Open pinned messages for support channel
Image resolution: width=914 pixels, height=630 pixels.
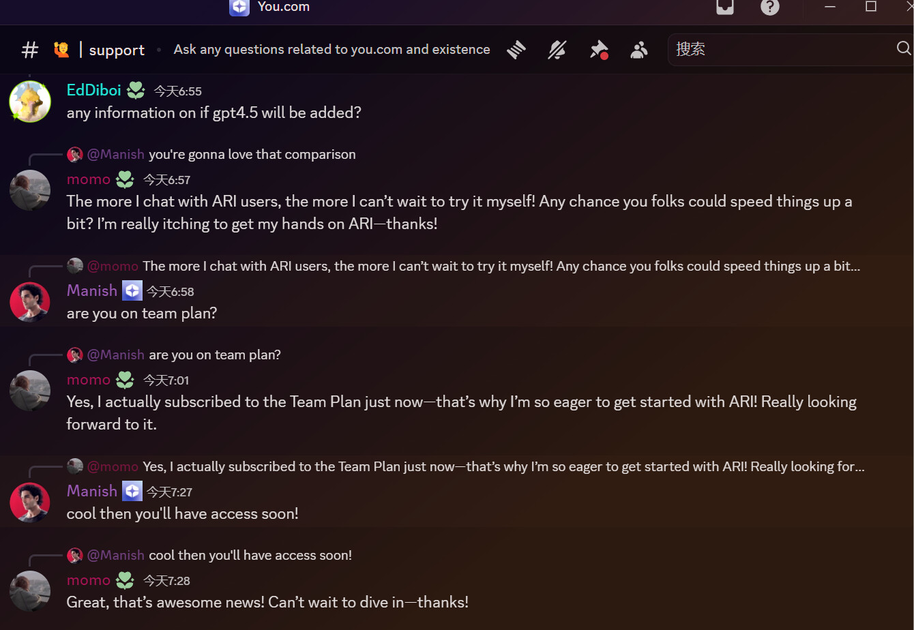pyautogui.click(x=598, y=50)
